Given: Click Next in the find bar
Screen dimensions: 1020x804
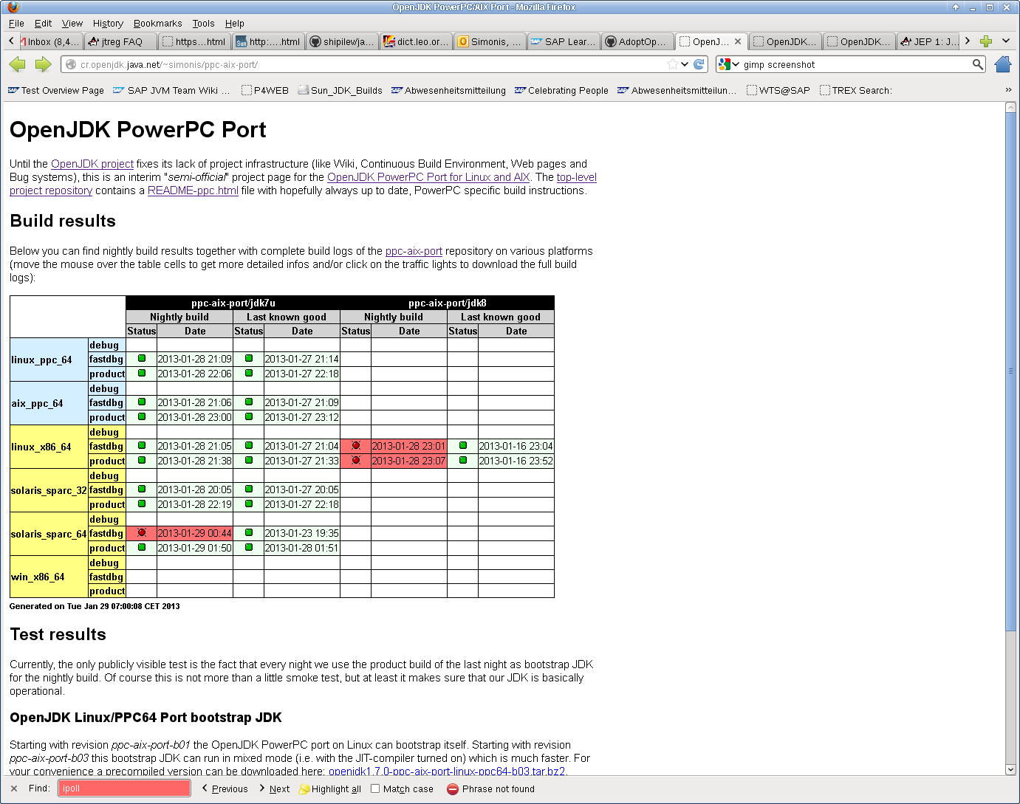Looking at the screenshot, I should coord(274,788).
